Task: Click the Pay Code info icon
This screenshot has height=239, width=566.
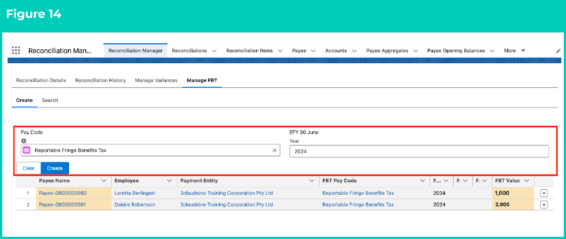Action: (22, 140)
